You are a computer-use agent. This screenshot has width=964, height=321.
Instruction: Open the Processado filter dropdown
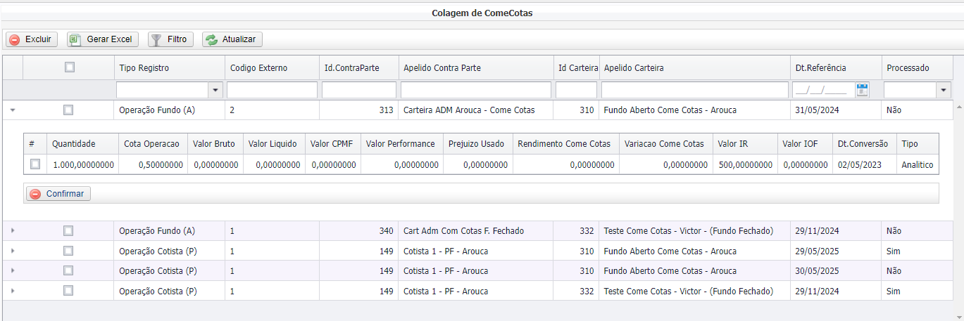point(943,90)
